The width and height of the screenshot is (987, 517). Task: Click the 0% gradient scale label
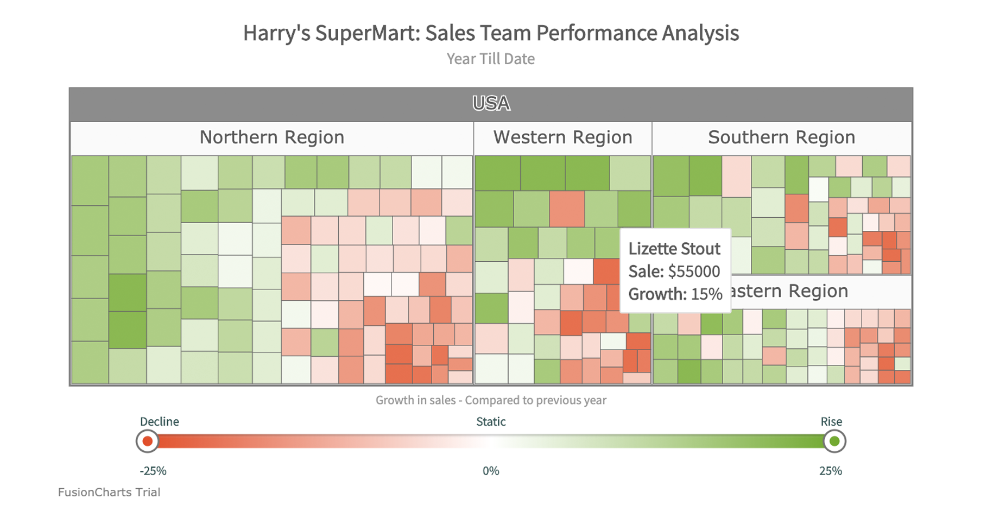tap(491, 471)
